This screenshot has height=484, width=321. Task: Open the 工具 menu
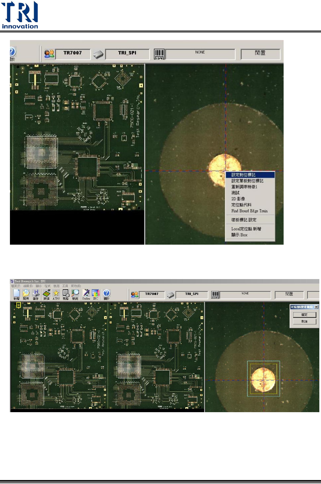coord(65,286)
